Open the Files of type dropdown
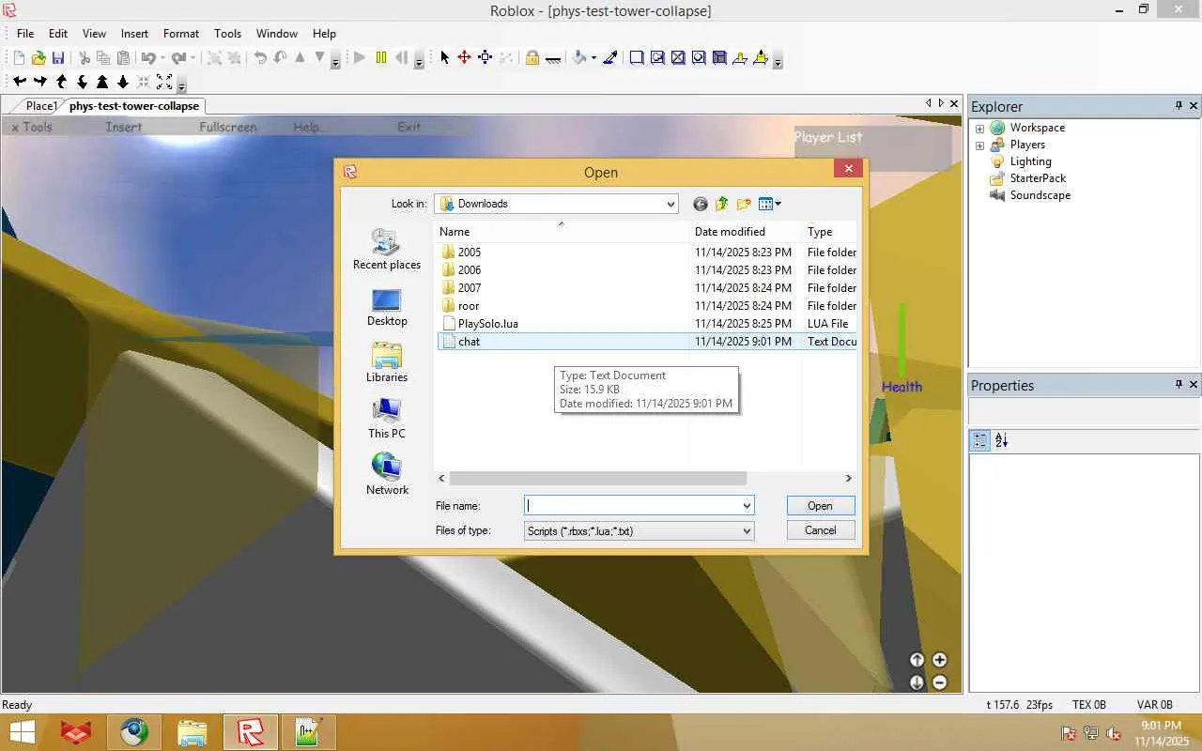 [x=747, y=531]
